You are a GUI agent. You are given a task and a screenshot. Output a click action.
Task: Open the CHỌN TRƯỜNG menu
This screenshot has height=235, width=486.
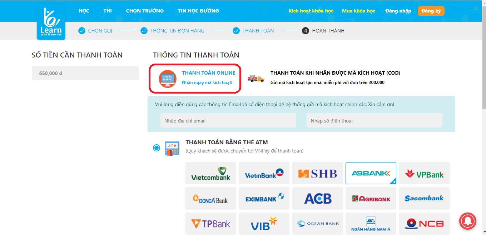(x=145, y=11)
